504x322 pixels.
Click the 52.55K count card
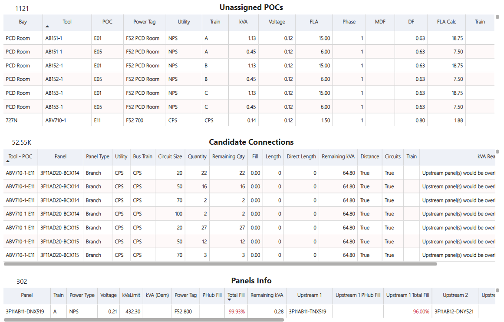click(22, 142)
